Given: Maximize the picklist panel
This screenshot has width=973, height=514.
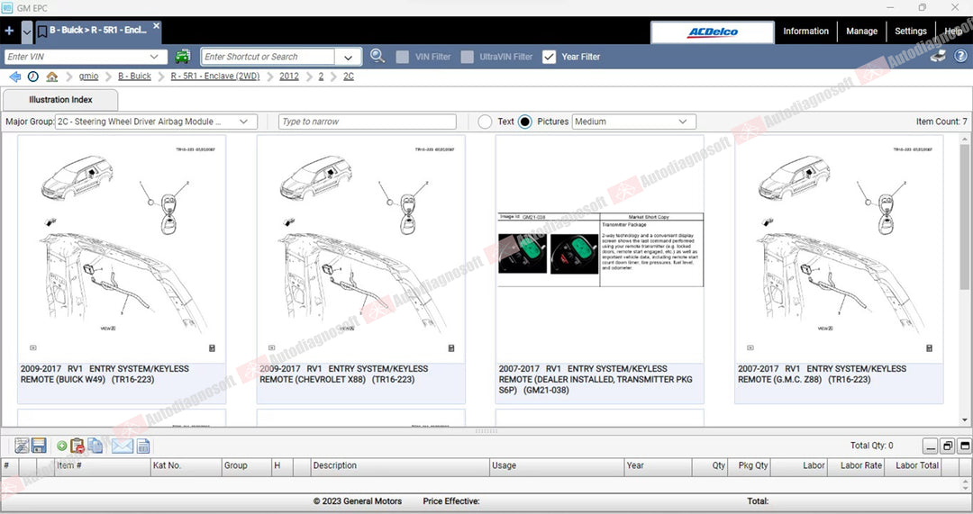Looking at the screenshot, I should (x=965, y=446).
